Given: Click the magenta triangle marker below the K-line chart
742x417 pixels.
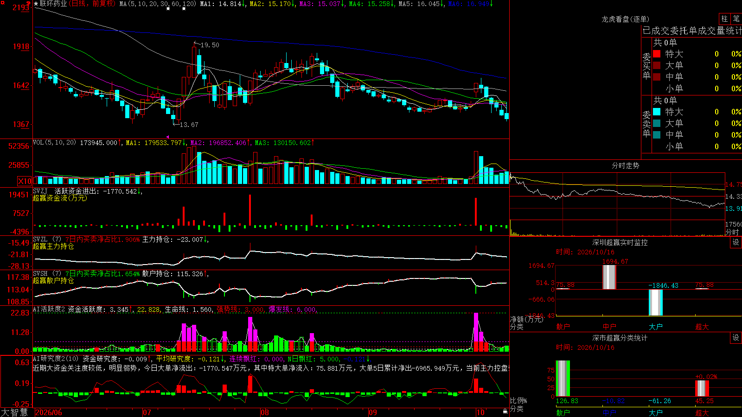Looking at the screenshot, I should coord(167,137).
